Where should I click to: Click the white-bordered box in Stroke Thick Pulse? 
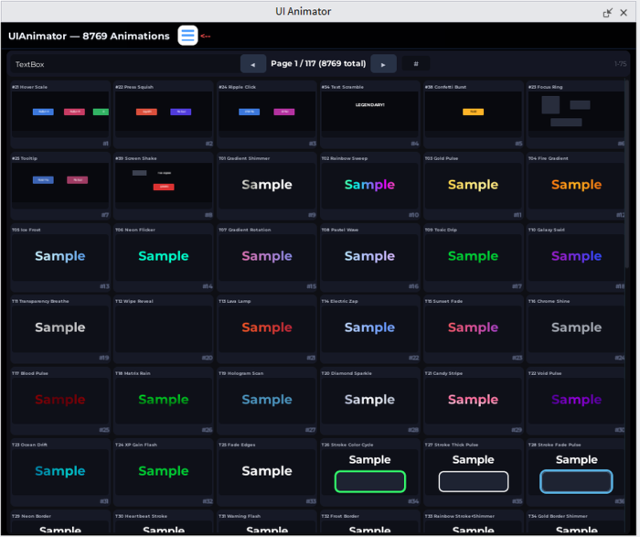[x=474, y=481]
